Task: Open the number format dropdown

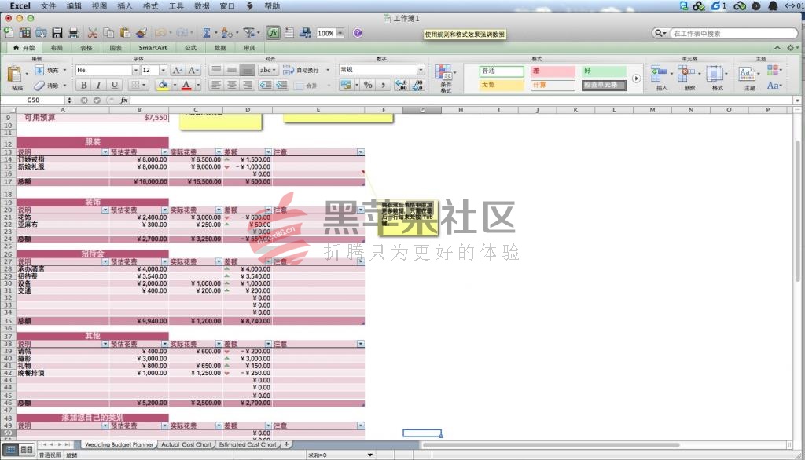Action: tap(421, 70)
